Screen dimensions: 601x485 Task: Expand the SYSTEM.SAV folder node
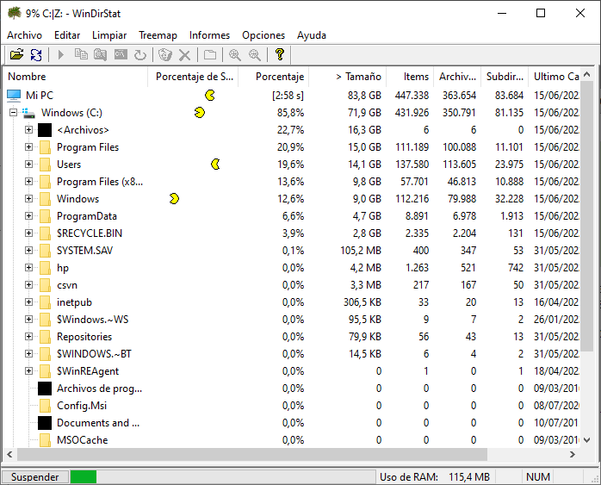[28, 251]
